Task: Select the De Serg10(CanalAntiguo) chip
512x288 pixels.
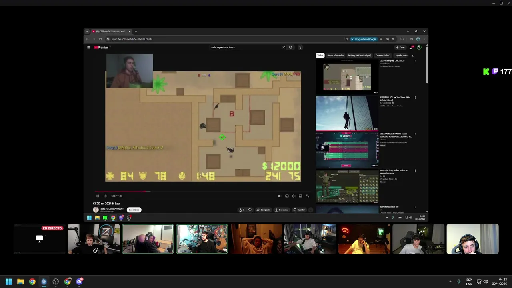Action: click(x=359, y=56)
